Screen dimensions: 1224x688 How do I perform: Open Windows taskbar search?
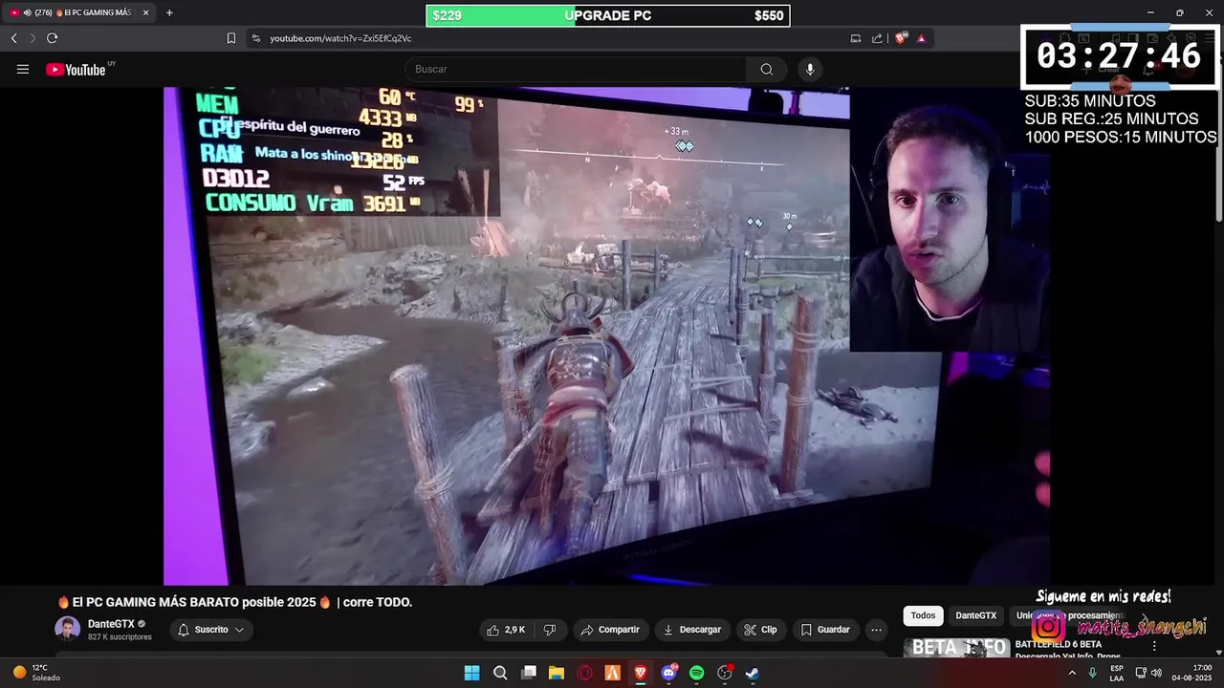point(500,673)
